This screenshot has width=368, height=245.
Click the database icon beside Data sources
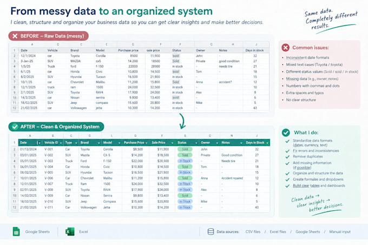(x=211, y=231)
